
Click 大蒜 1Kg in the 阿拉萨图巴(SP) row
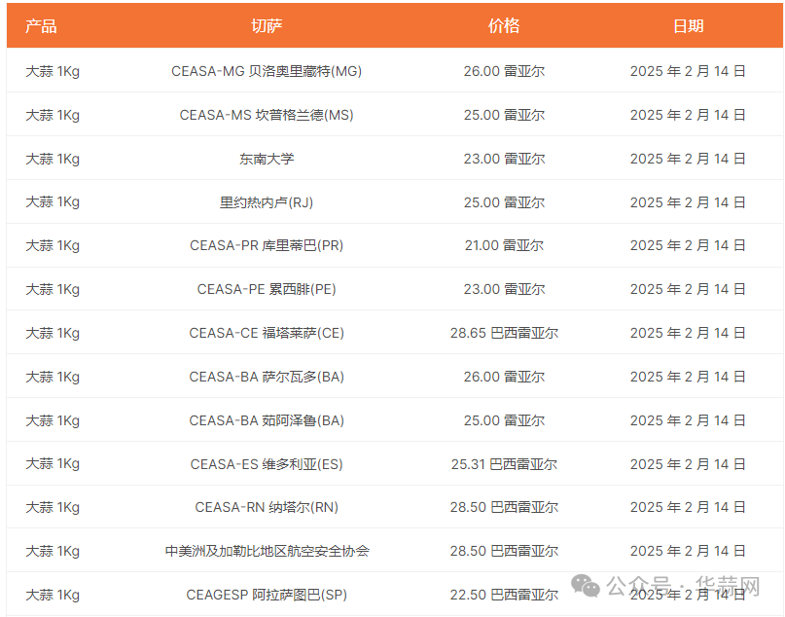(x=53, y=595)
